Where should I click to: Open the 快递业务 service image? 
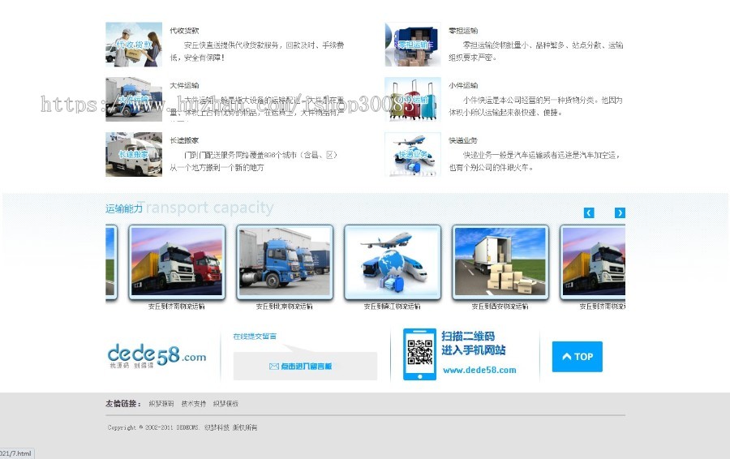point(413,154)
